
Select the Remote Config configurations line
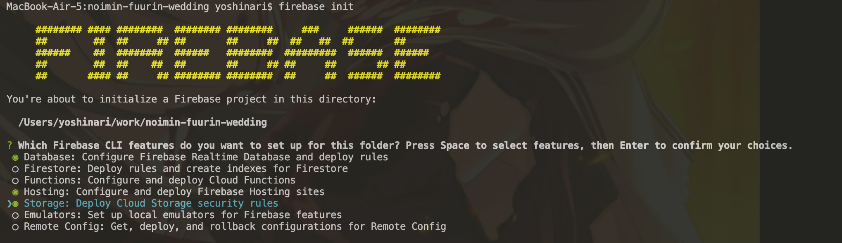235,226
